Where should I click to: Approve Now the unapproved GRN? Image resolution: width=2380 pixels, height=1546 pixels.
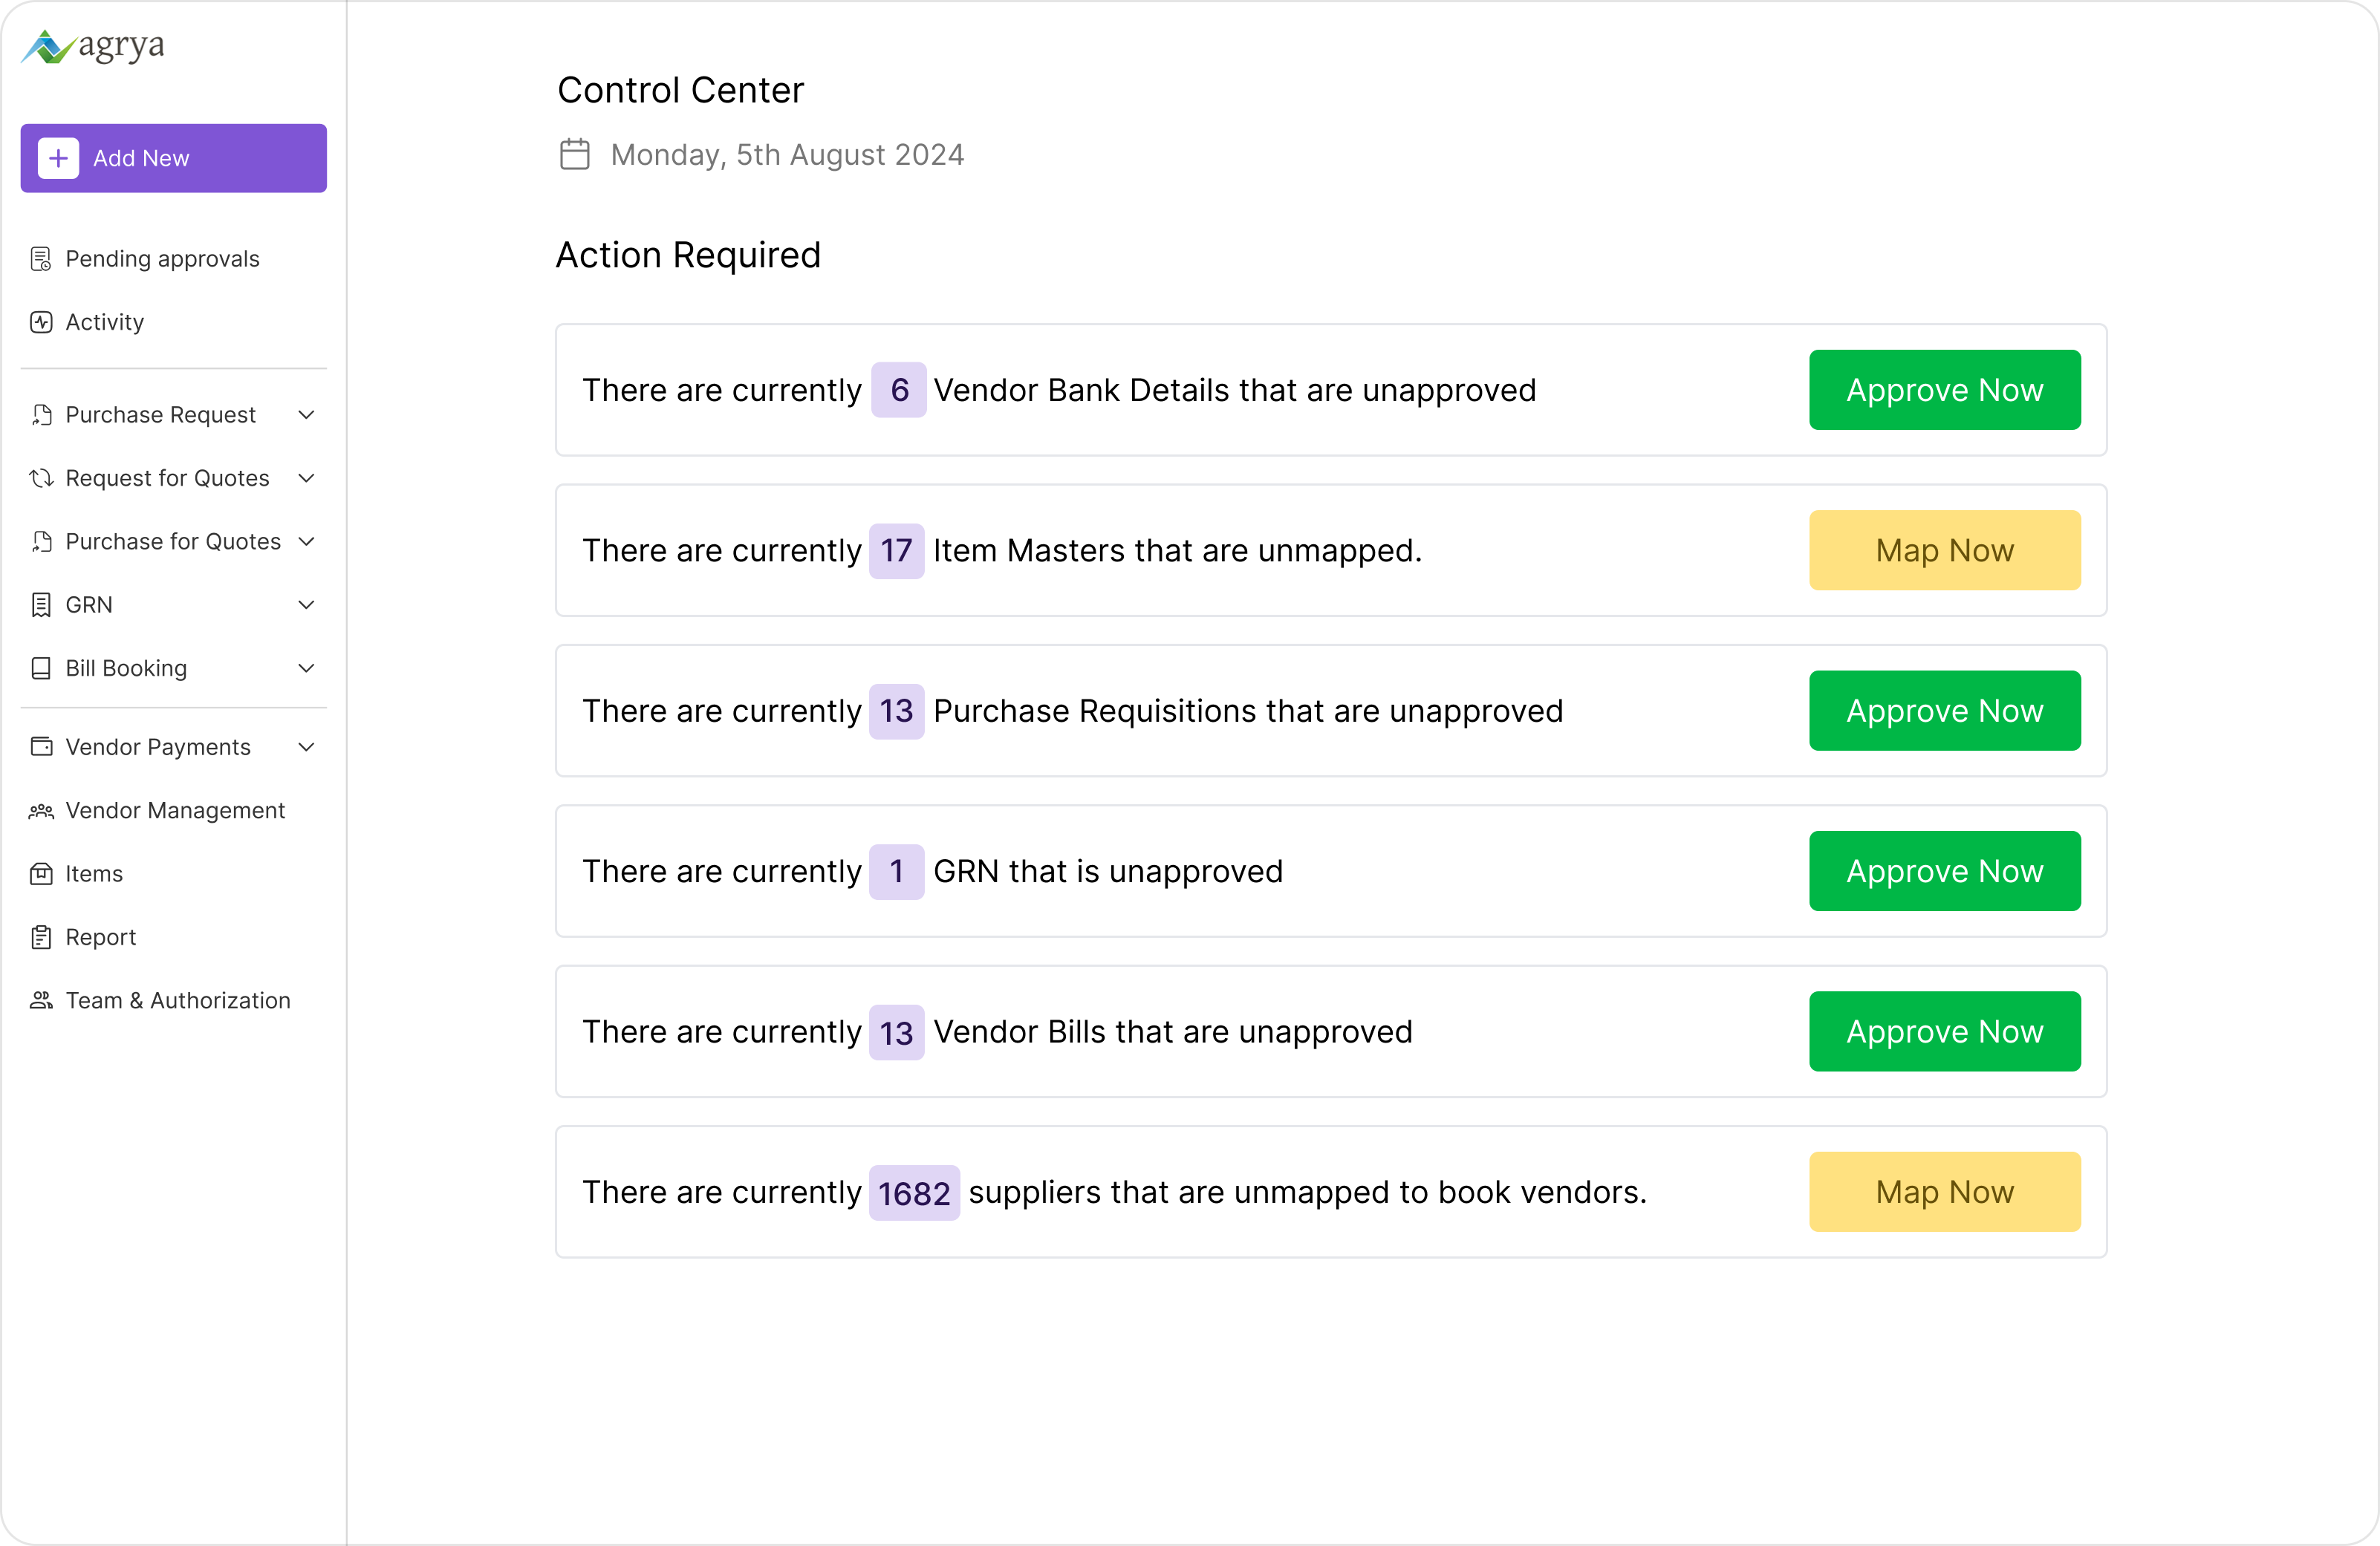[x=1944, y=870]
